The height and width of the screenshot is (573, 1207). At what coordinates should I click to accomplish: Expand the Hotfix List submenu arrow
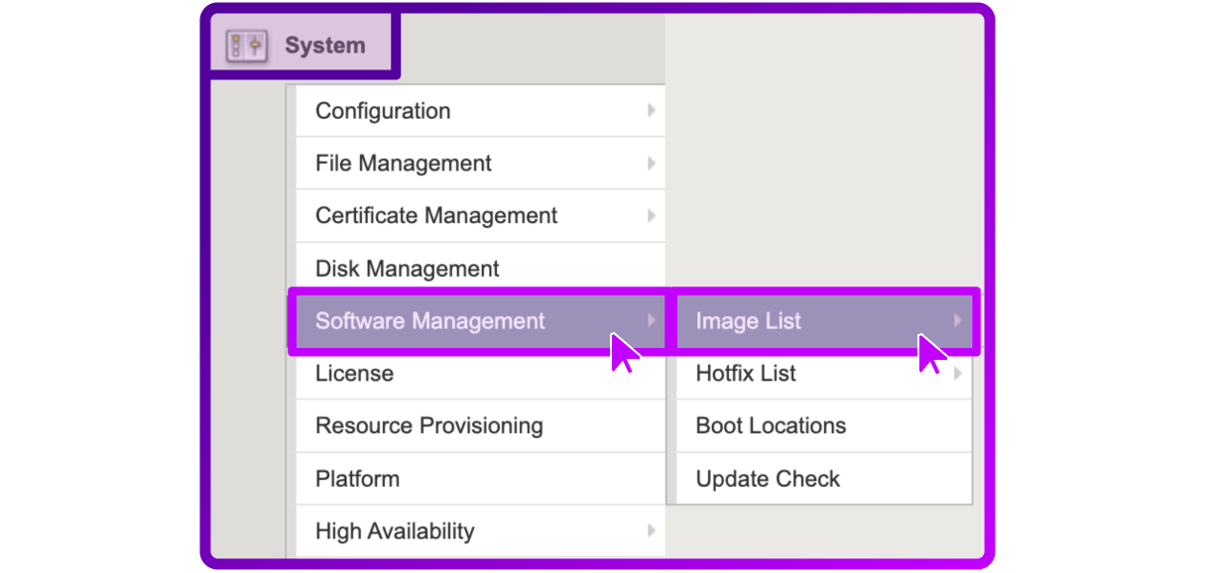point(958,374)
